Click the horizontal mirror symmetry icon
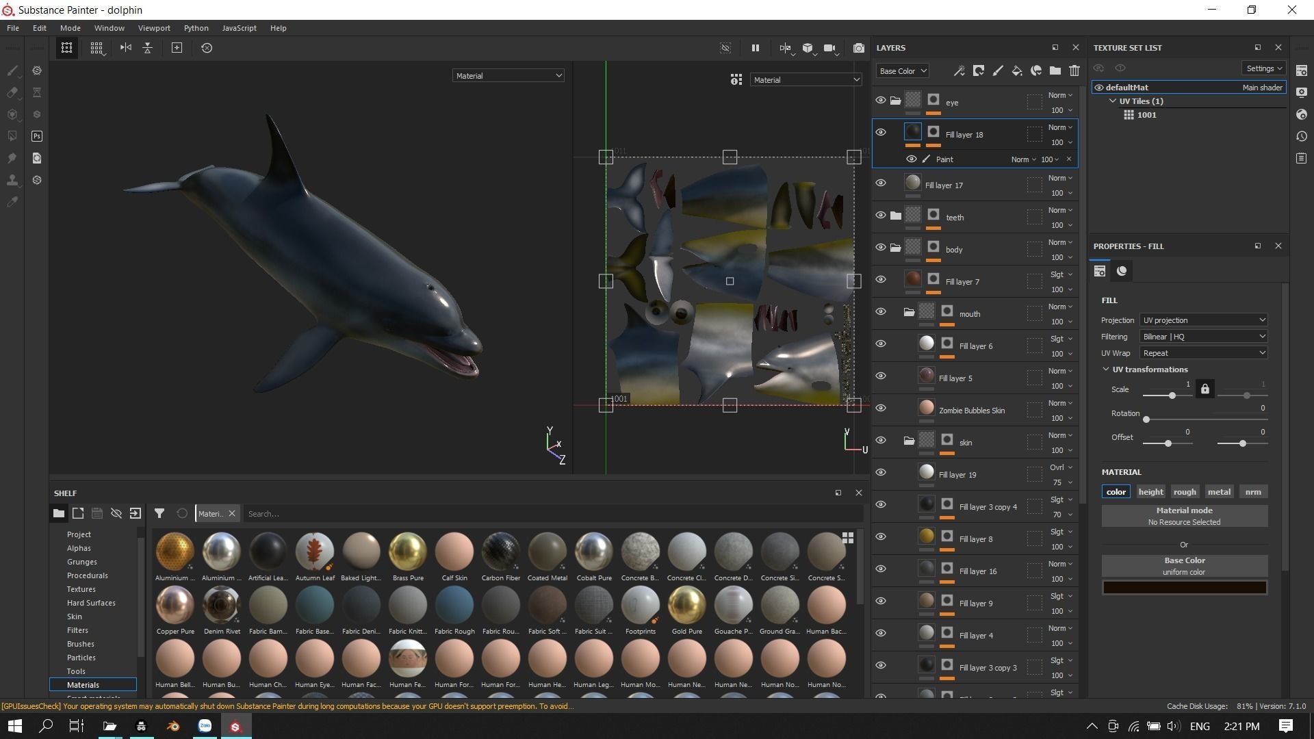 [125, 48]
